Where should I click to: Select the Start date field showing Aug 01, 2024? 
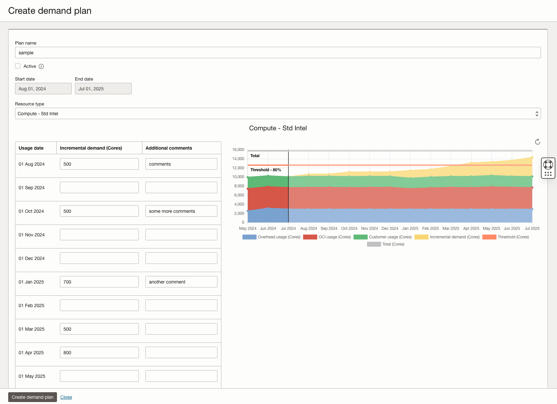pyautogui.click(x=43, y=88)
